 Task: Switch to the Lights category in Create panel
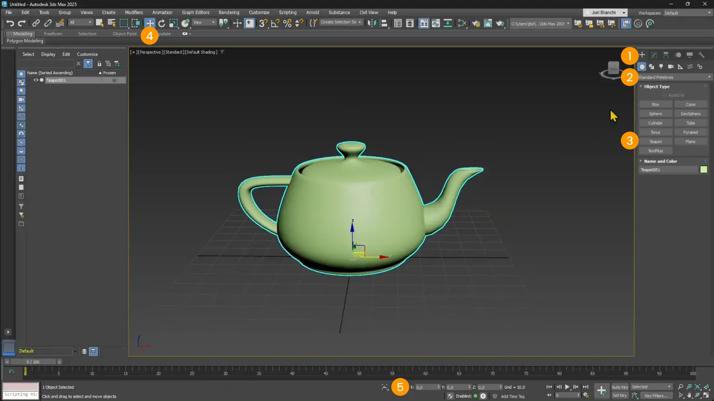pos(661,66)
